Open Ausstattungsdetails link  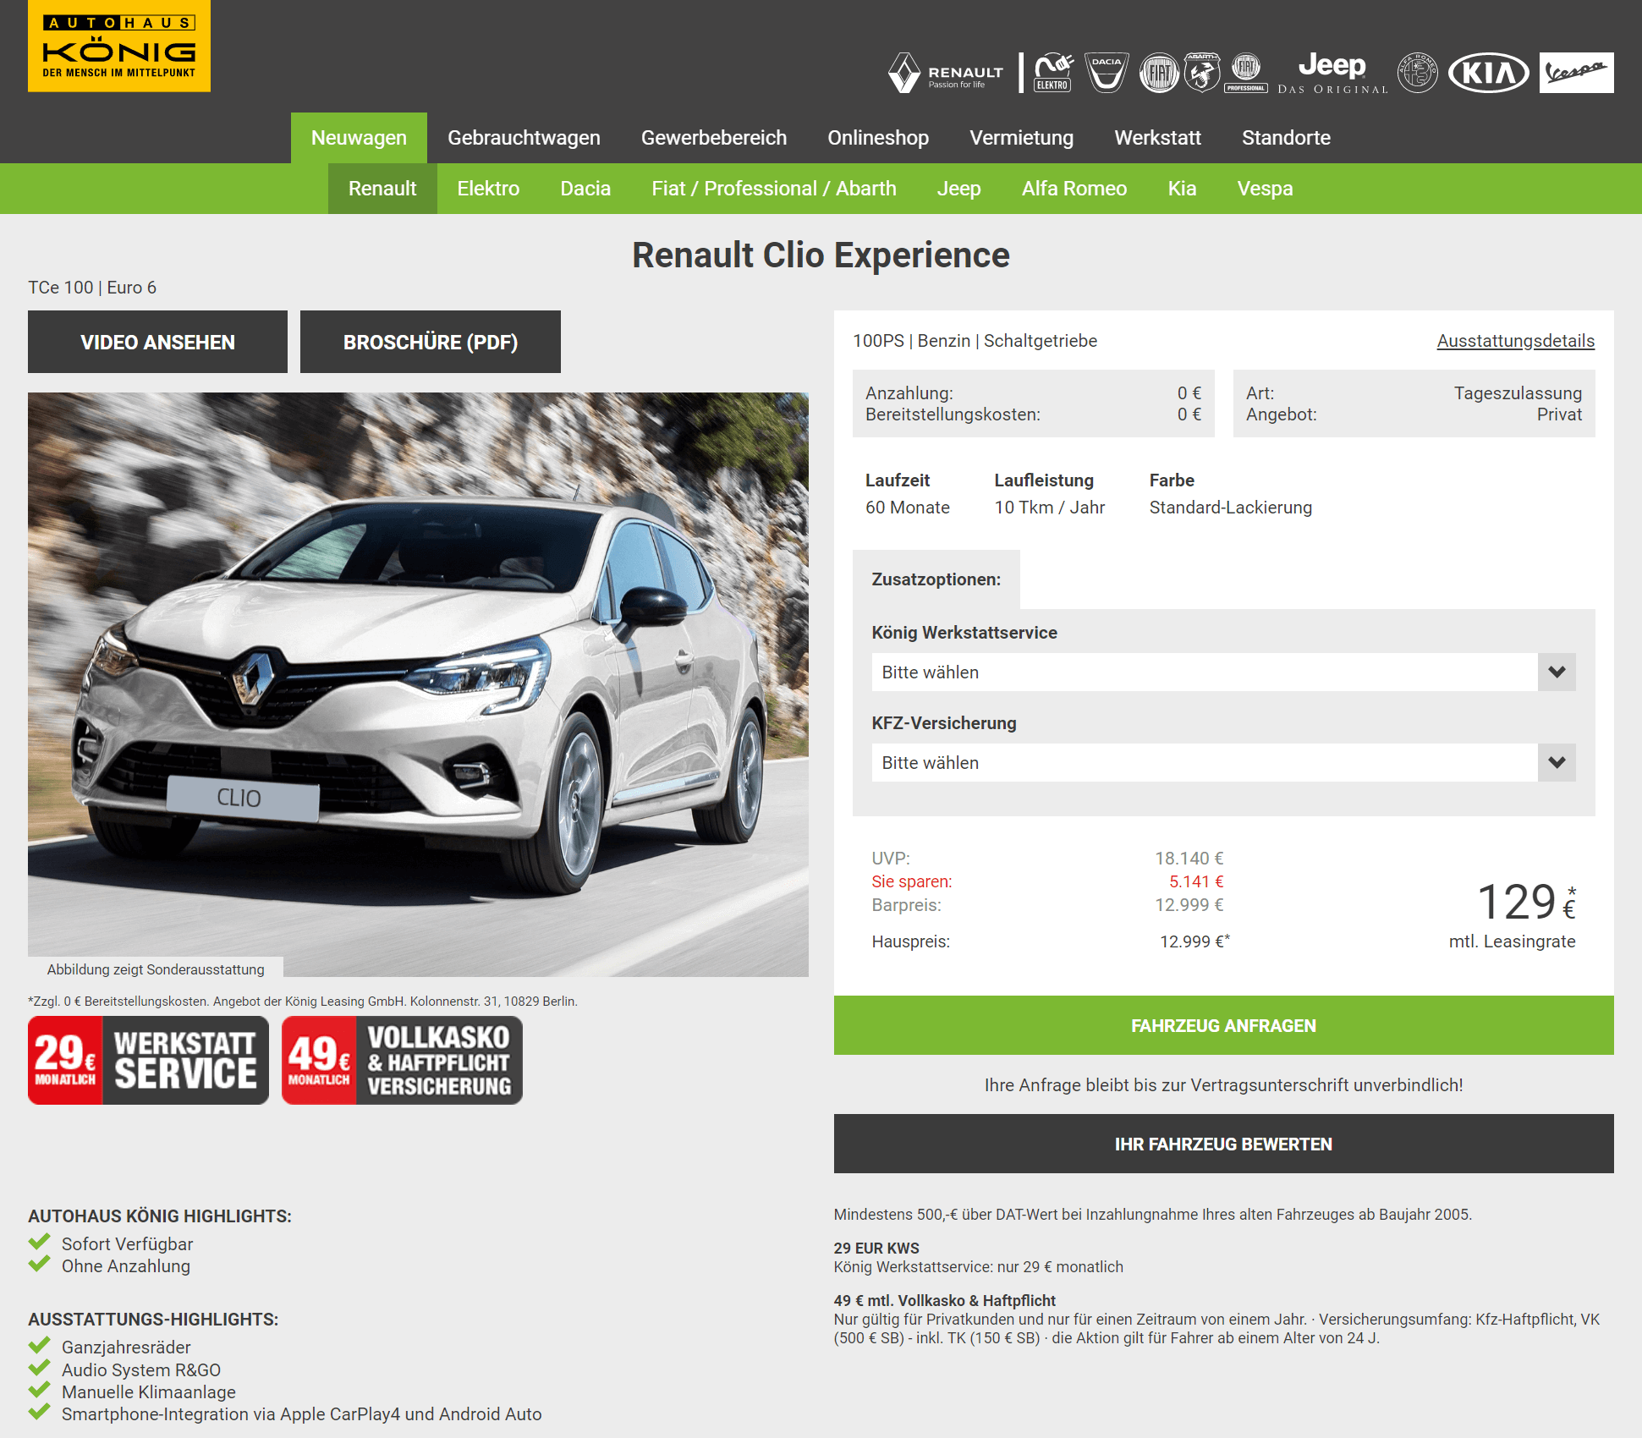1515,341
